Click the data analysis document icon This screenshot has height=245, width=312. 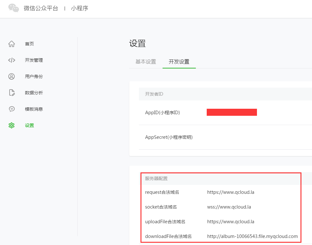coord(12,93)
